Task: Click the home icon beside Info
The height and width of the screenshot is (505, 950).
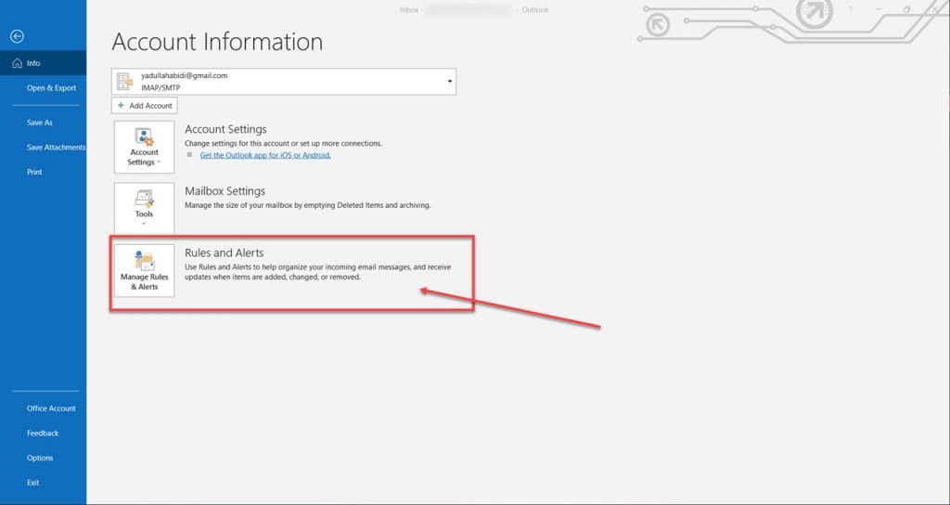Action: pyautogui.click(x=17, y=63)
